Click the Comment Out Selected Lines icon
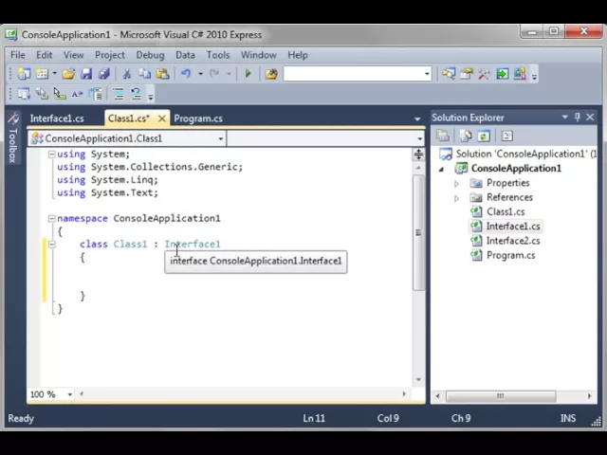The width and height of the screenshot is (607, 455). click(x=119, y=94)
